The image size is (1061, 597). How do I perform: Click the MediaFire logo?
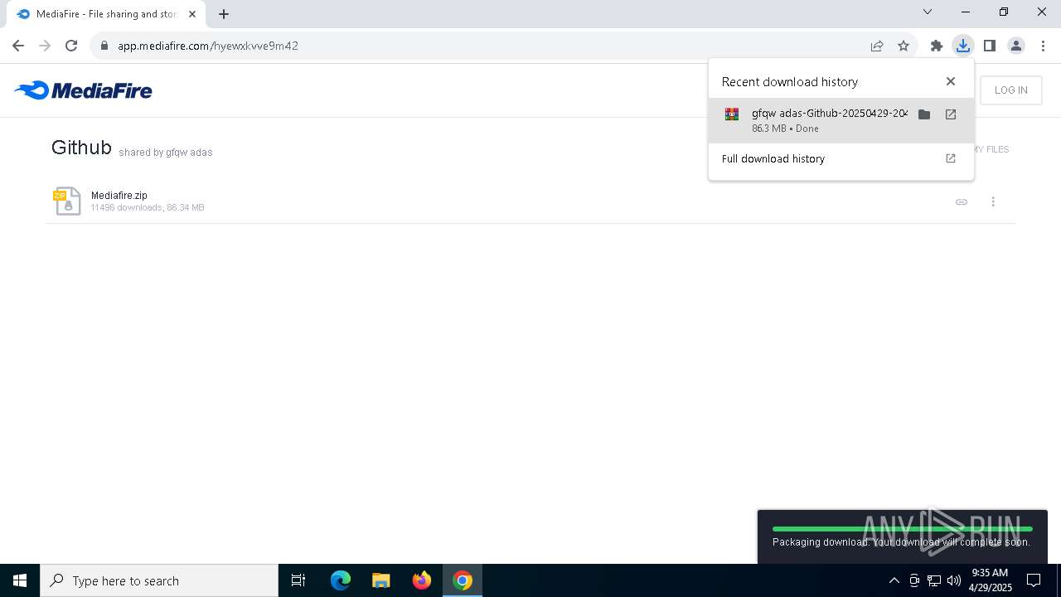click(x=83, y=90)
